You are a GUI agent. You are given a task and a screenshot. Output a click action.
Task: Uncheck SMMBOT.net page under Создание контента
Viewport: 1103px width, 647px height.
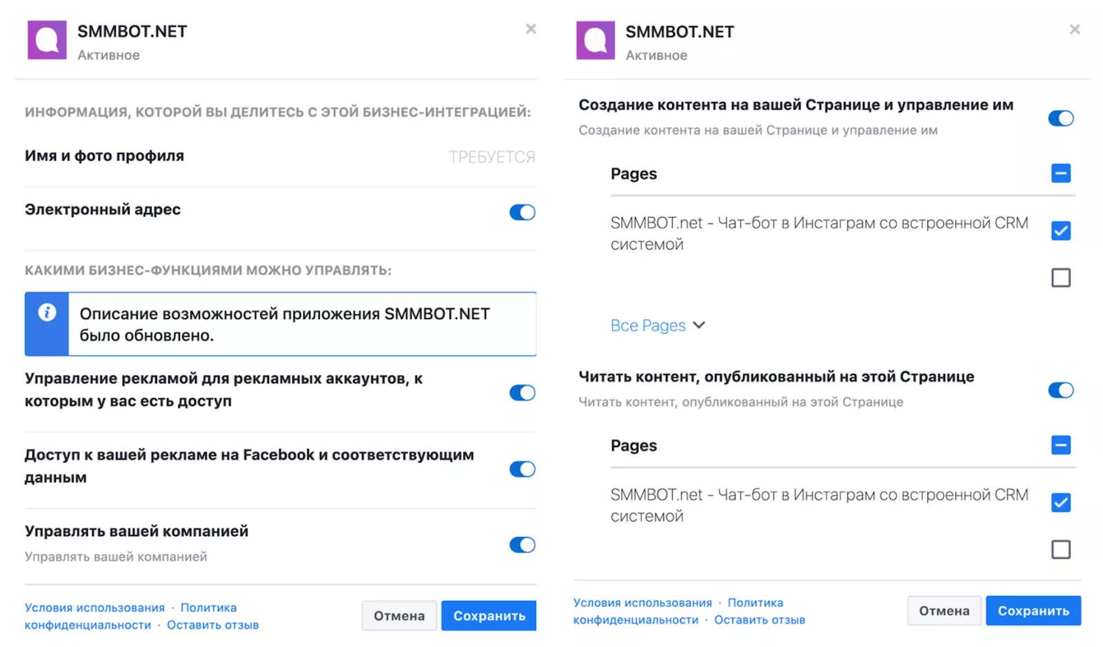[1061, 231]
